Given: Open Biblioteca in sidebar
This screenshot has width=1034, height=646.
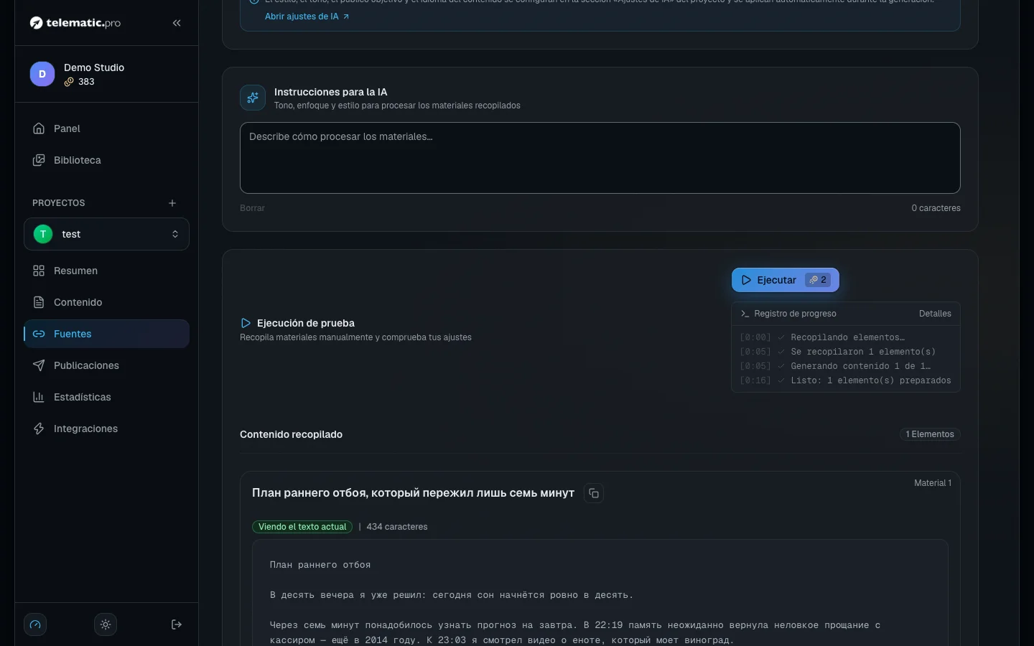Looking at the screenshot, I should tap(106, 160).
